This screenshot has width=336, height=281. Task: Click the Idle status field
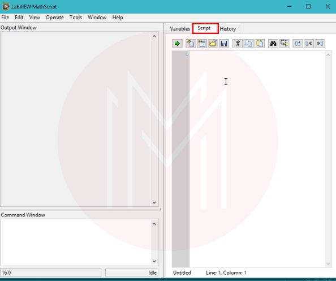pos(132,273)
